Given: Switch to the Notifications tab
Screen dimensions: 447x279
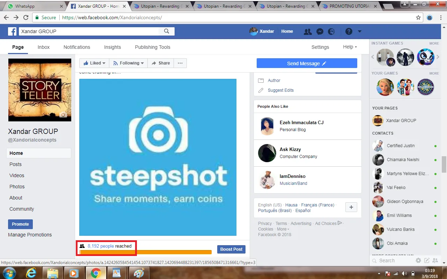Looking at the screenshot, I should [77, 47].
